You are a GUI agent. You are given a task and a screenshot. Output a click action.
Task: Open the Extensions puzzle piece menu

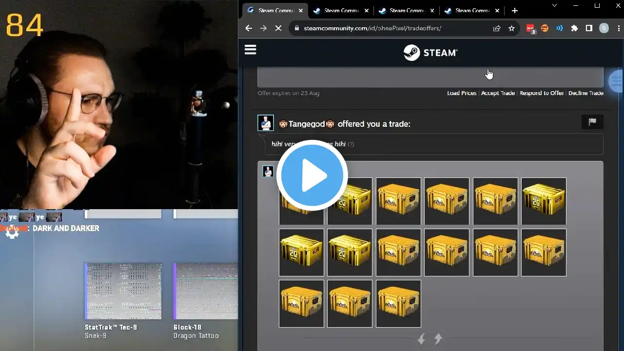click(574, 28)
